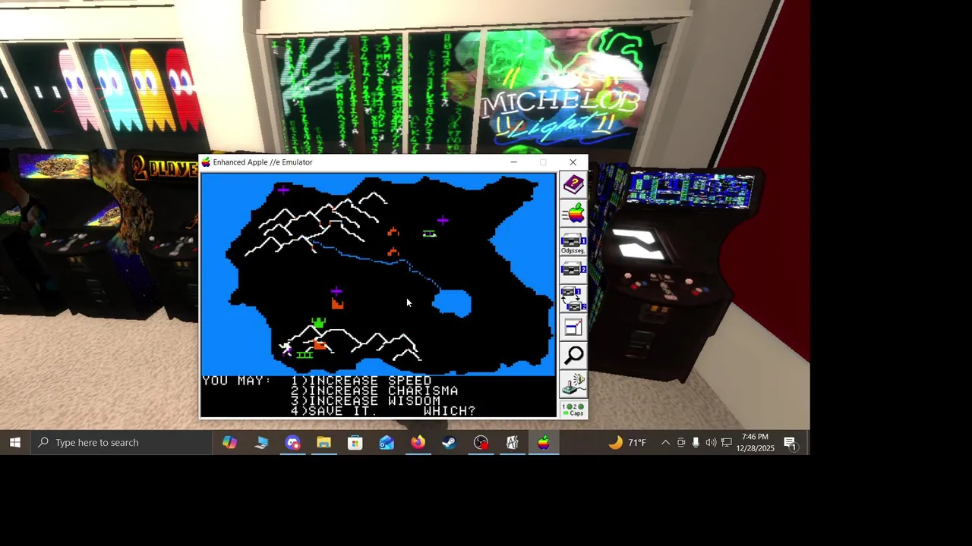Select disk drive 2 icon

pyautogui.click(x=573, y=270)
